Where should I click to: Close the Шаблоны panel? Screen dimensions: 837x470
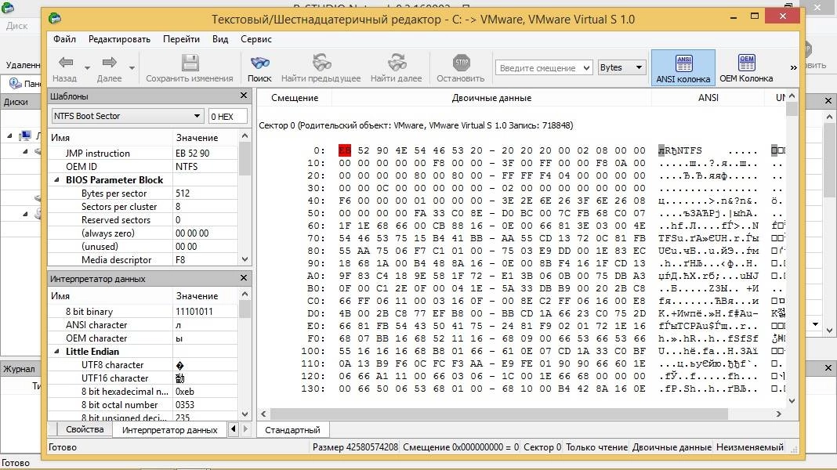[x=244, y=96]
